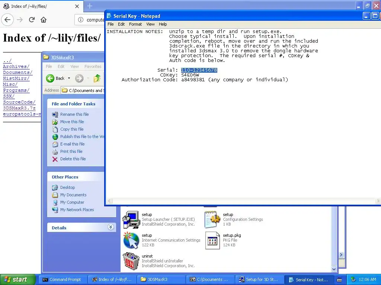Viewport: 381px width, 285px height.
Task: Click Copy this file
Action: coord(72,129)
